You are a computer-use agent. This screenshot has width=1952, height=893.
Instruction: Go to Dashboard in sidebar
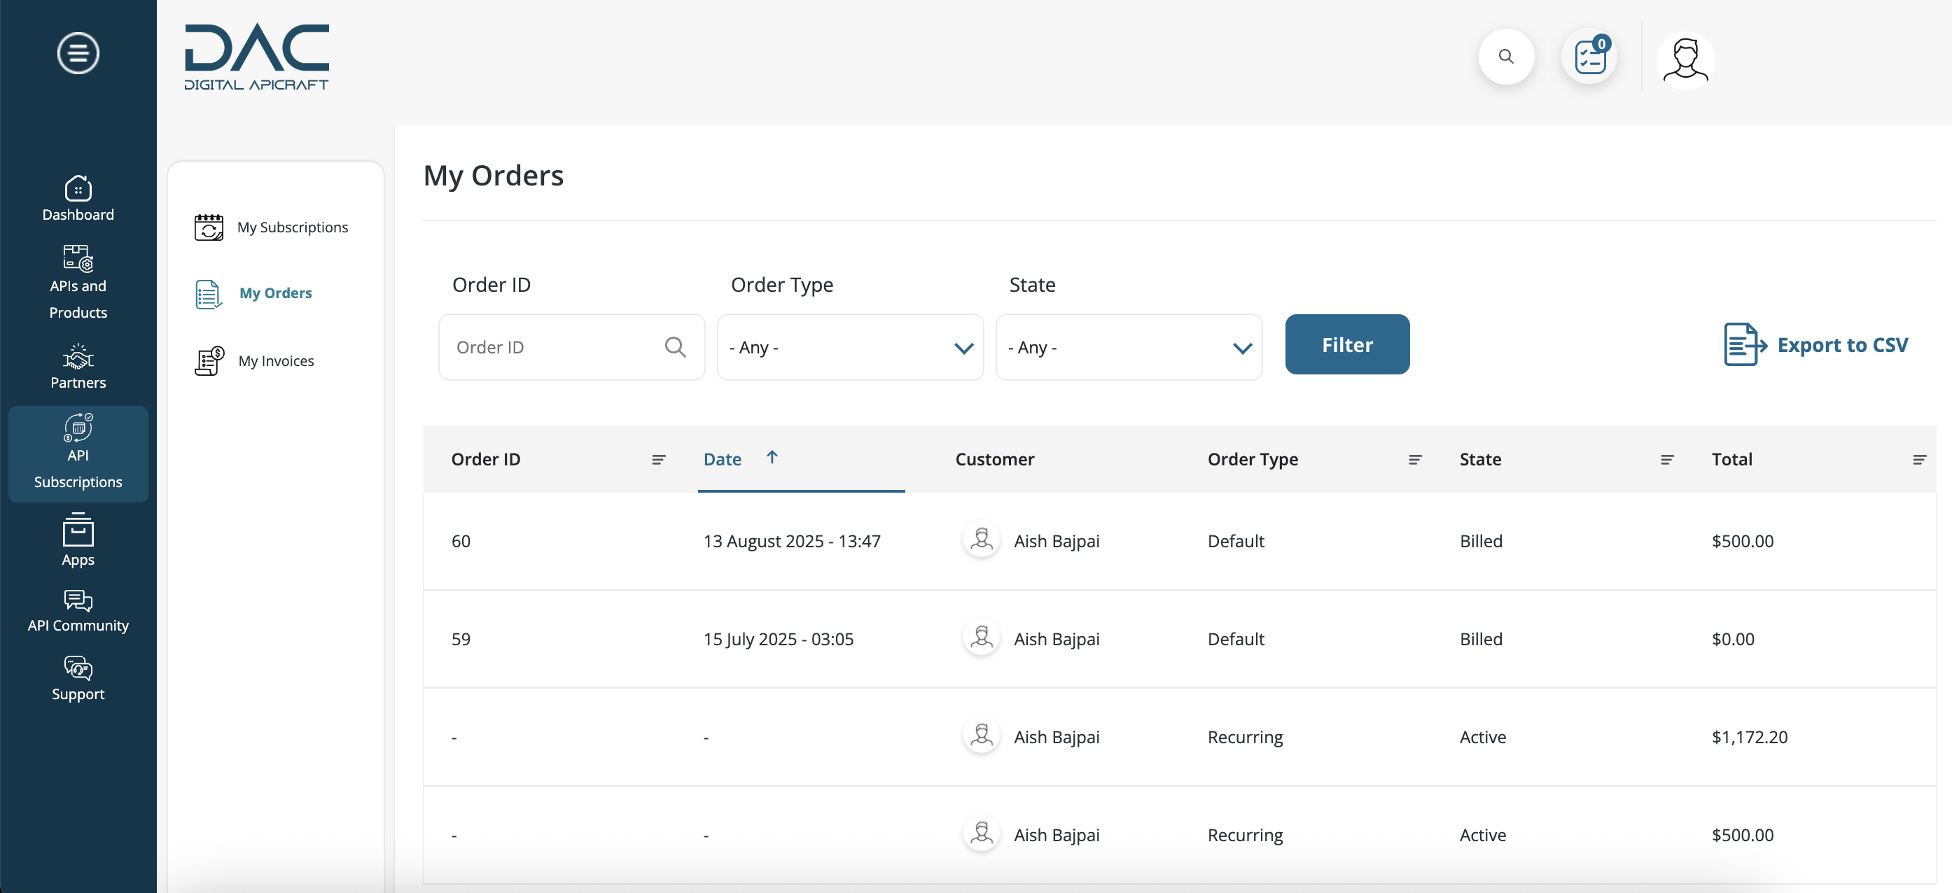click(78, 199)
